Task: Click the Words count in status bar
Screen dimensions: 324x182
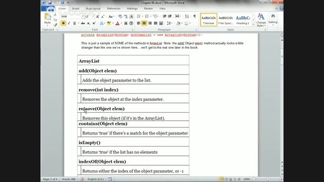Action: [x=69, y=179]
